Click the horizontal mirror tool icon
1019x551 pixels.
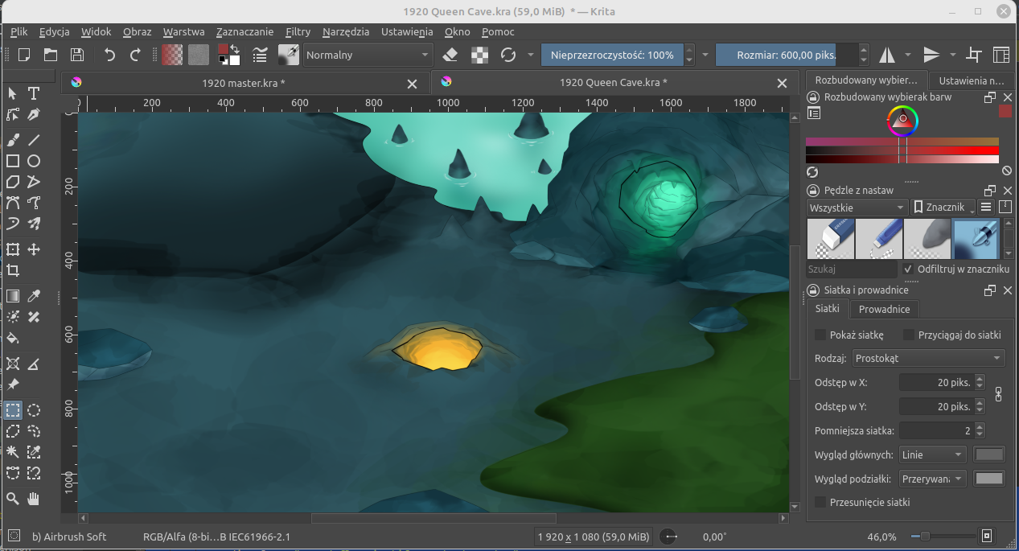(x=887, y=55)
